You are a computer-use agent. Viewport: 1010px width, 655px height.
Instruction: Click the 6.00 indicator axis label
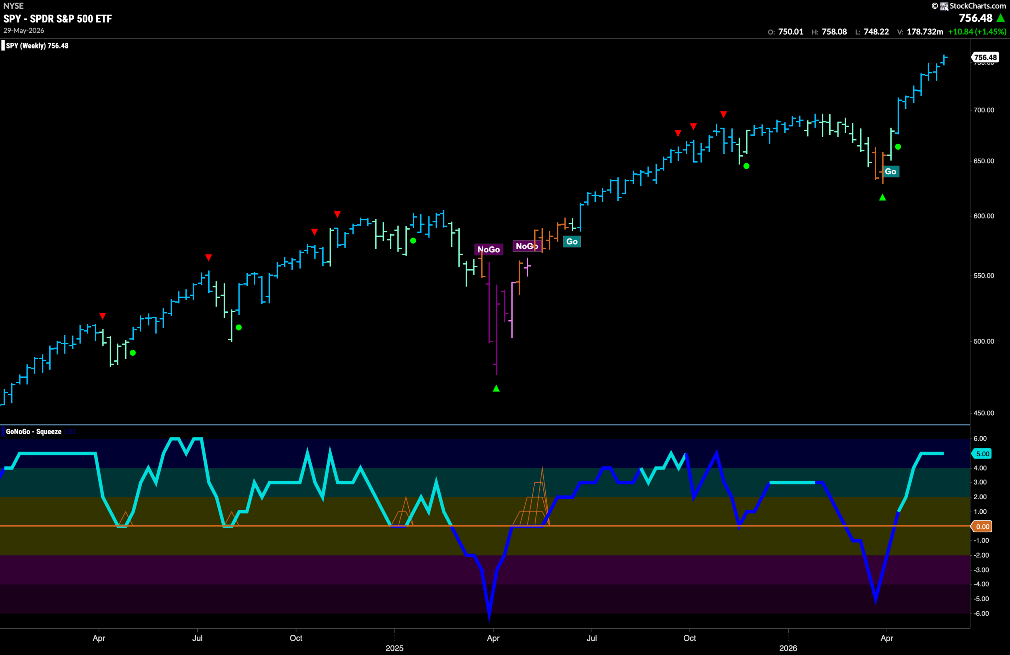[x=980, y=439]
